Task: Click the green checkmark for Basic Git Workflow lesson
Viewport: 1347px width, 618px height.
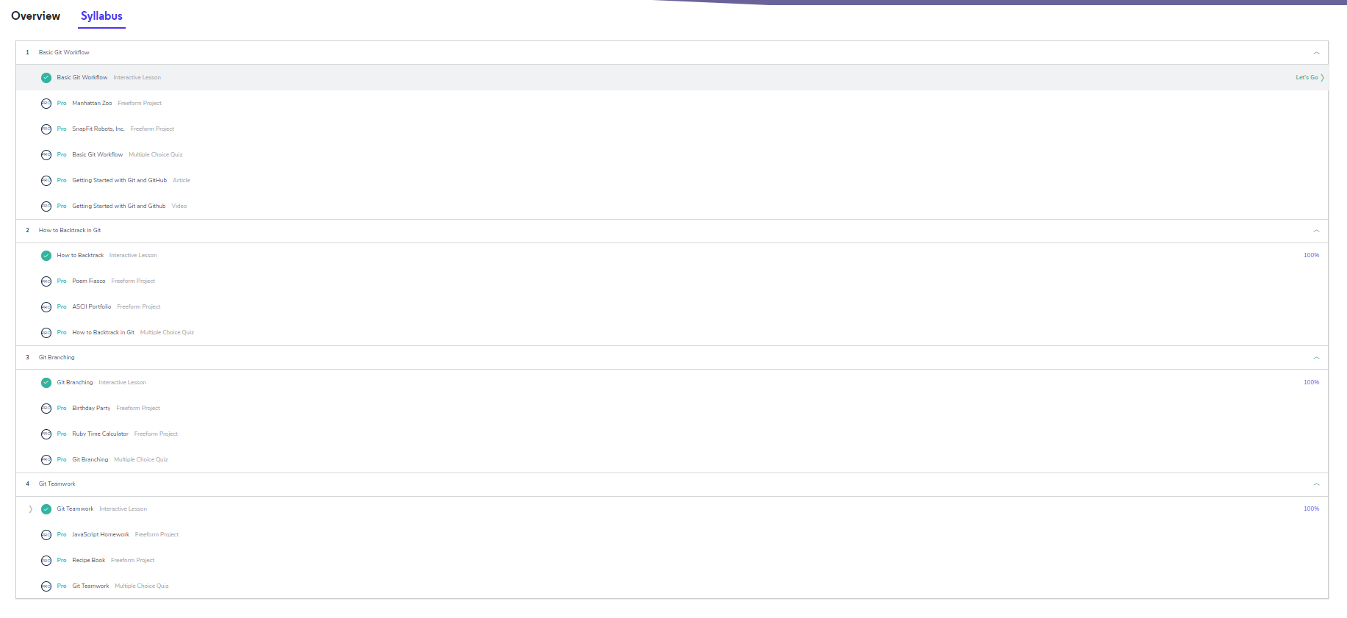Action: tap(46, 78)
